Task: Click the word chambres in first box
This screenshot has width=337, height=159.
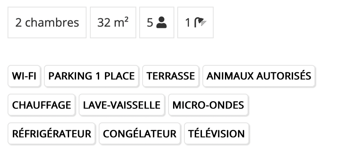Action: pos(52,22)
